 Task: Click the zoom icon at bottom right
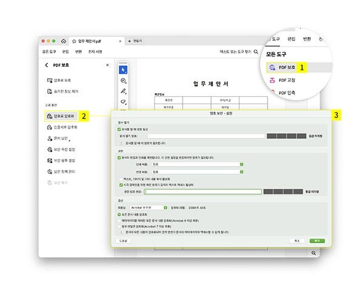click(314, 253)
